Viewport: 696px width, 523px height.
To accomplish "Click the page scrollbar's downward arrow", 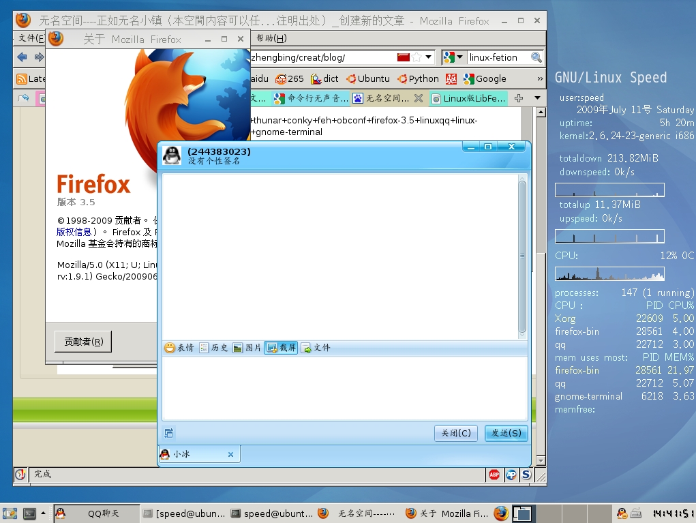I will tap(541, 461).
